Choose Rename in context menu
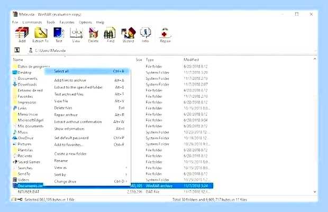This screenshot has width=328, height=212. click(87, 161)
